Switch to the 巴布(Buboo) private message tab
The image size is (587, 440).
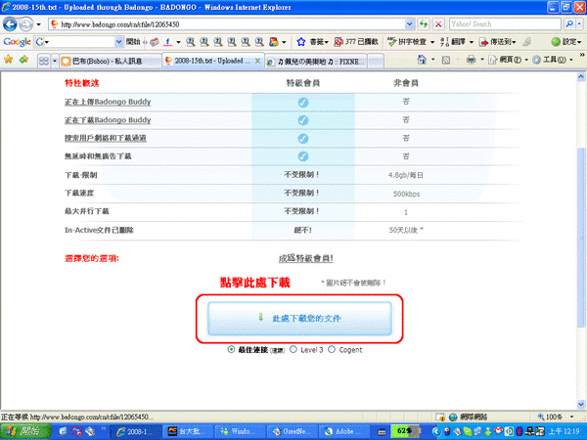click(x=110, y=61)
